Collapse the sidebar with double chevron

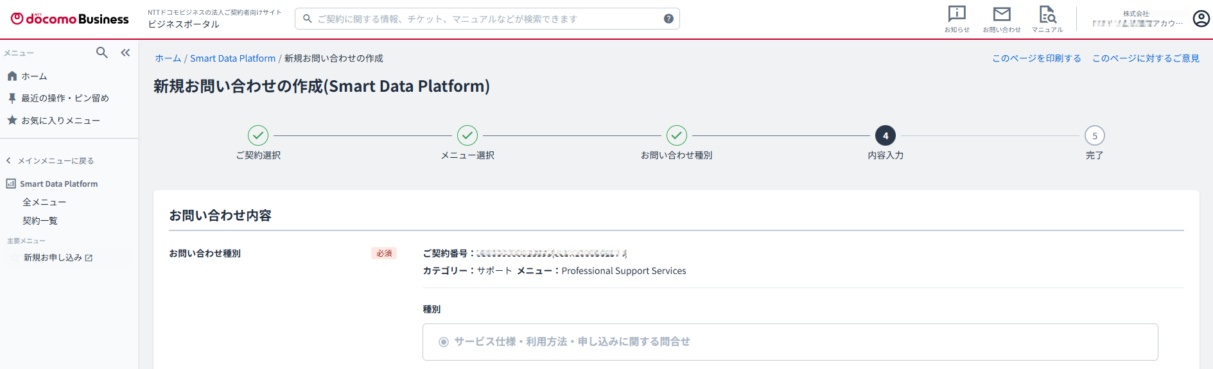coord(125,53)
